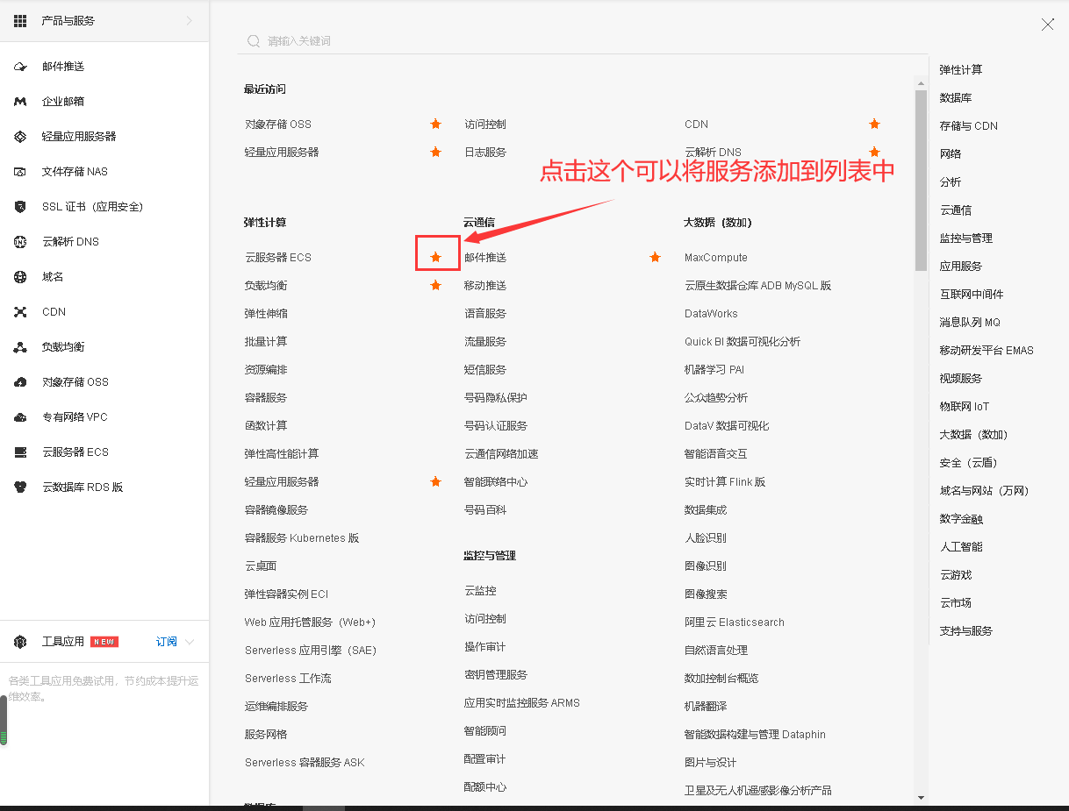Jump to 安全（云盾） category

tap(969, 463)
